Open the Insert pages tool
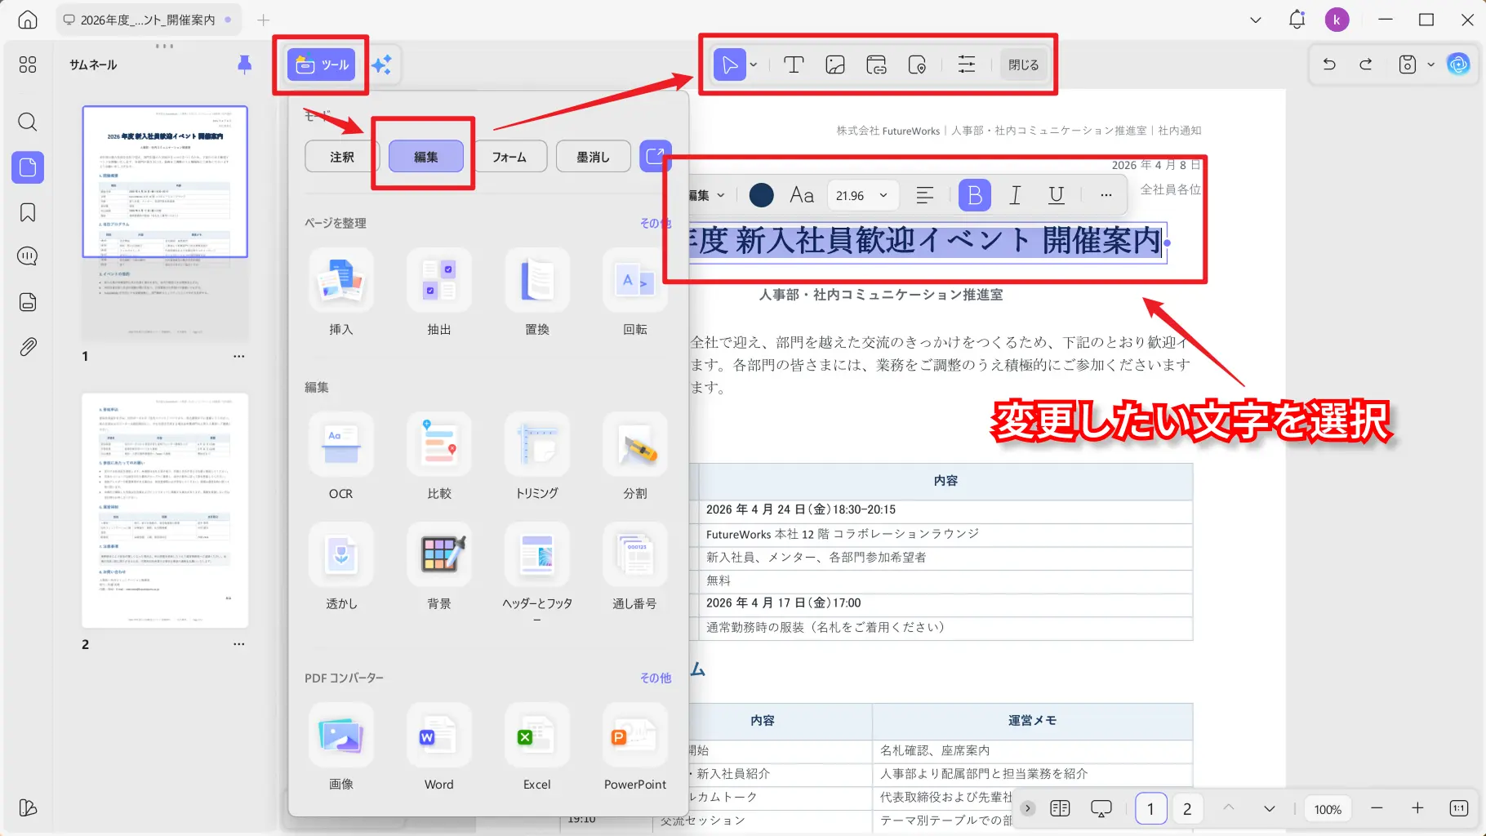The image size is (1486, 836). pos(341,294)
